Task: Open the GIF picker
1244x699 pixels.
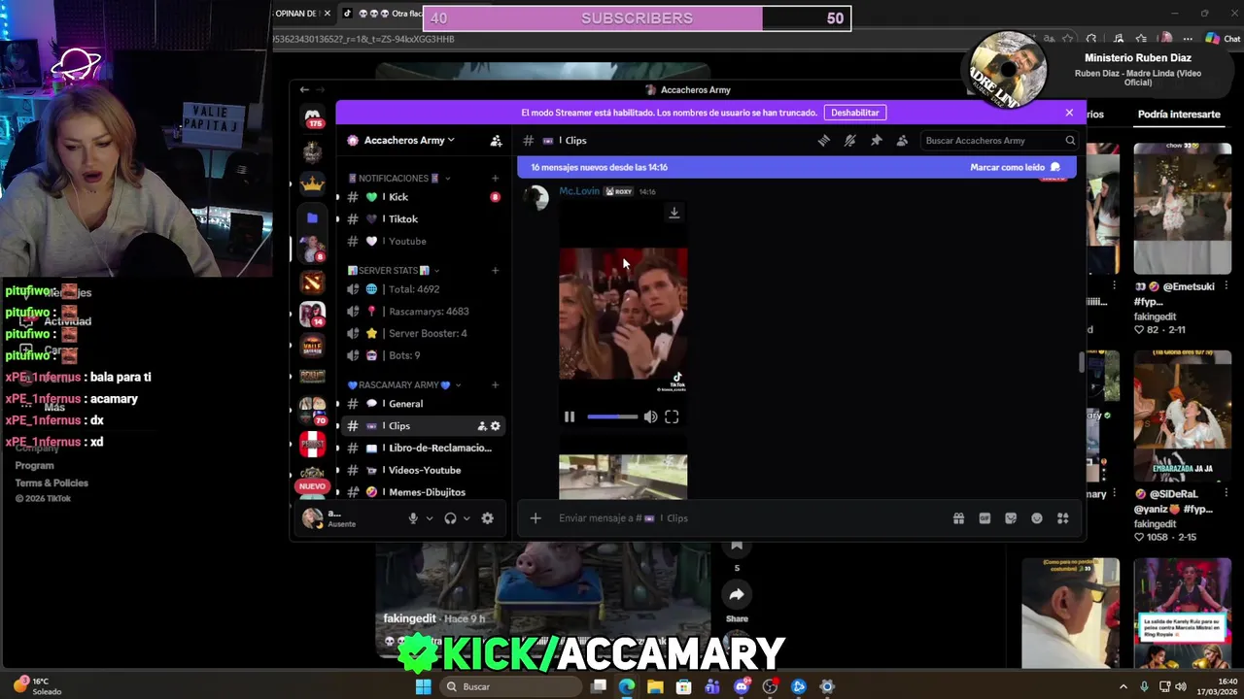Action: 985,518
